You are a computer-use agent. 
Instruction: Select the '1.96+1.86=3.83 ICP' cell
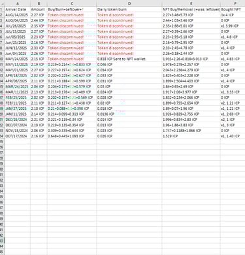[191, 125]
